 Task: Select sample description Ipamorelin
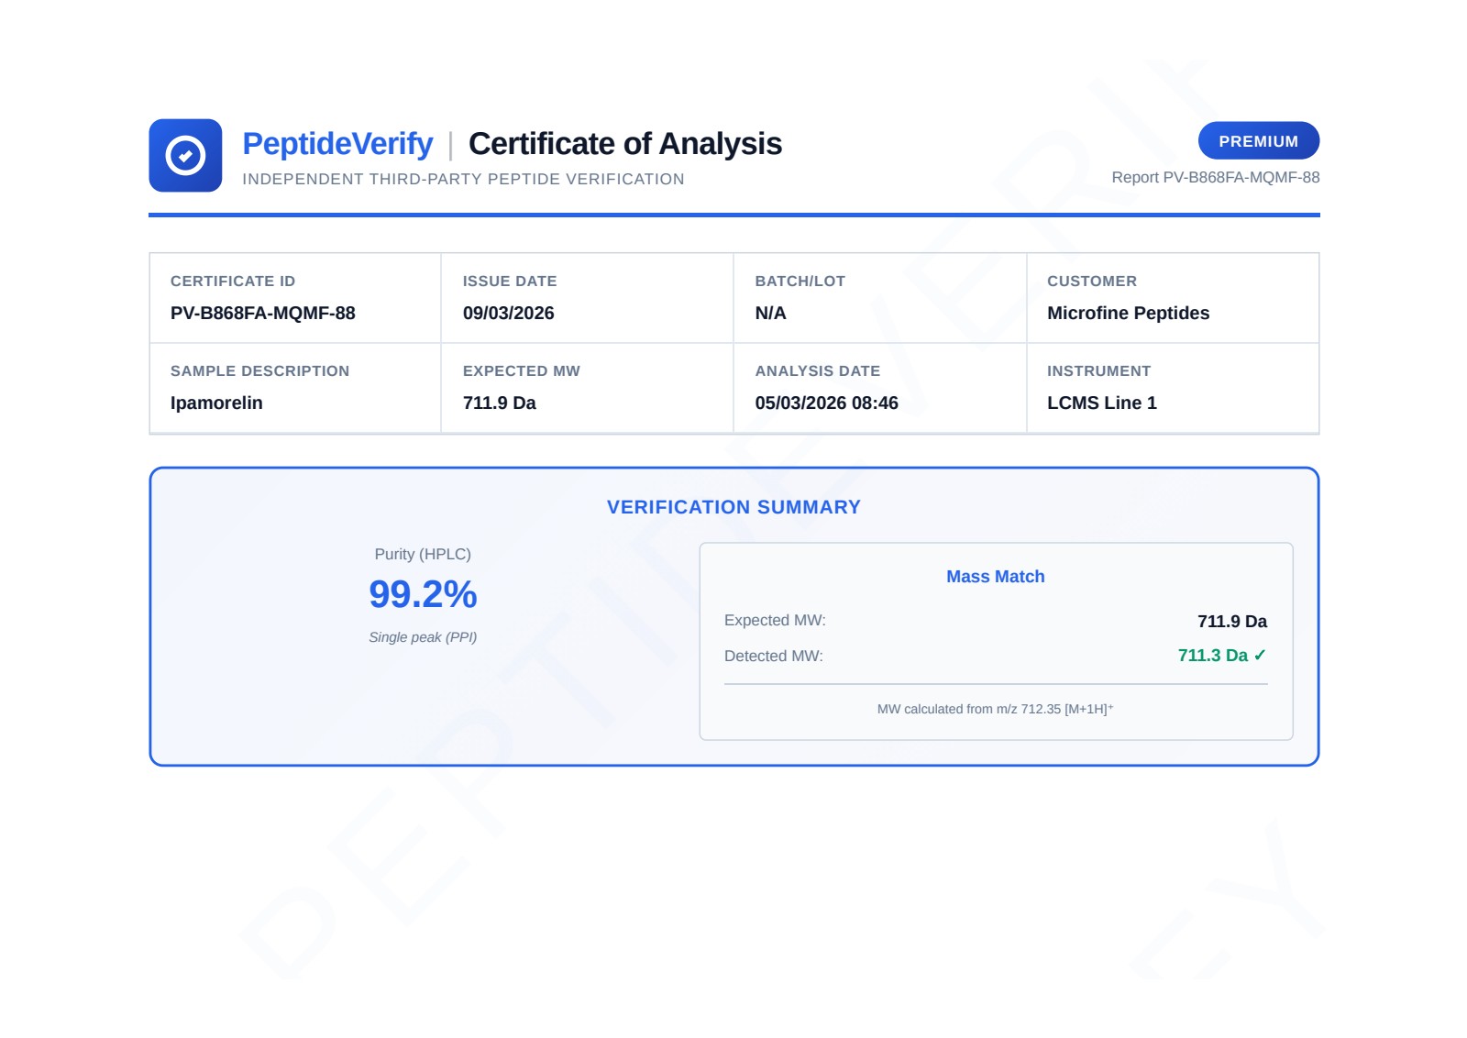[216, 403]
